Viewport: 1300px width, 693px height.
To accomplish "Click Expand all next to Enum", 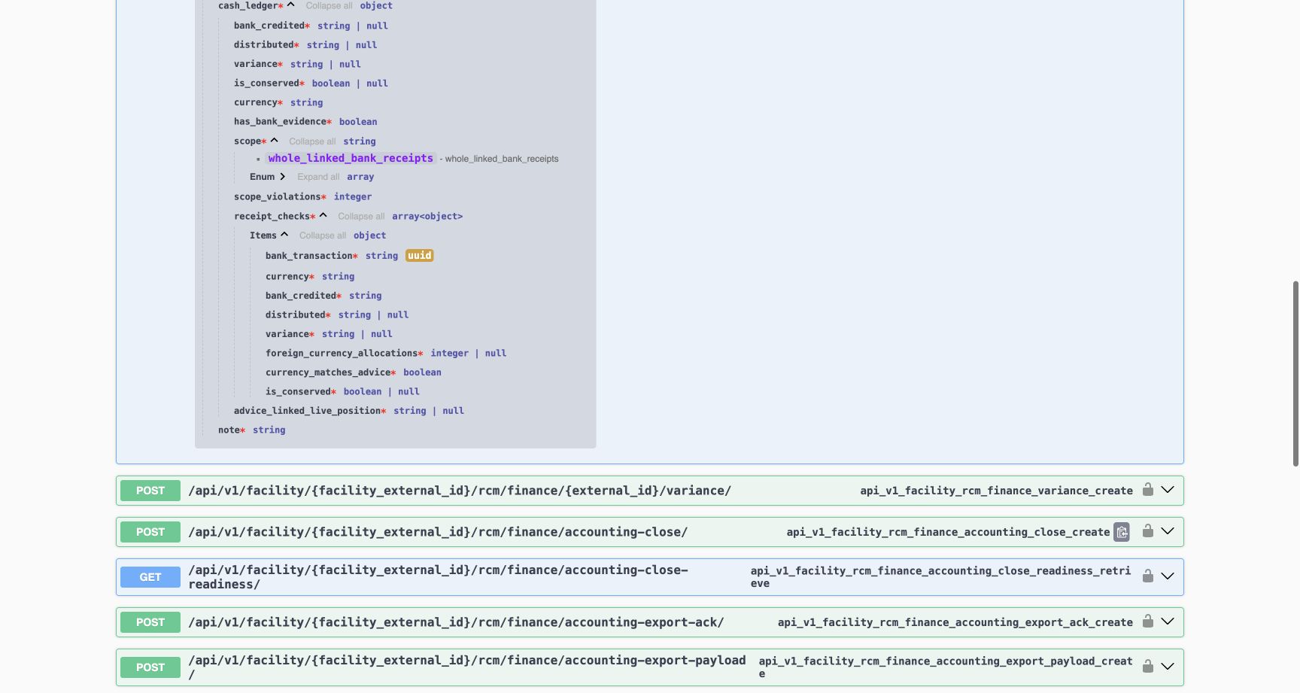I will coord(318,177).
